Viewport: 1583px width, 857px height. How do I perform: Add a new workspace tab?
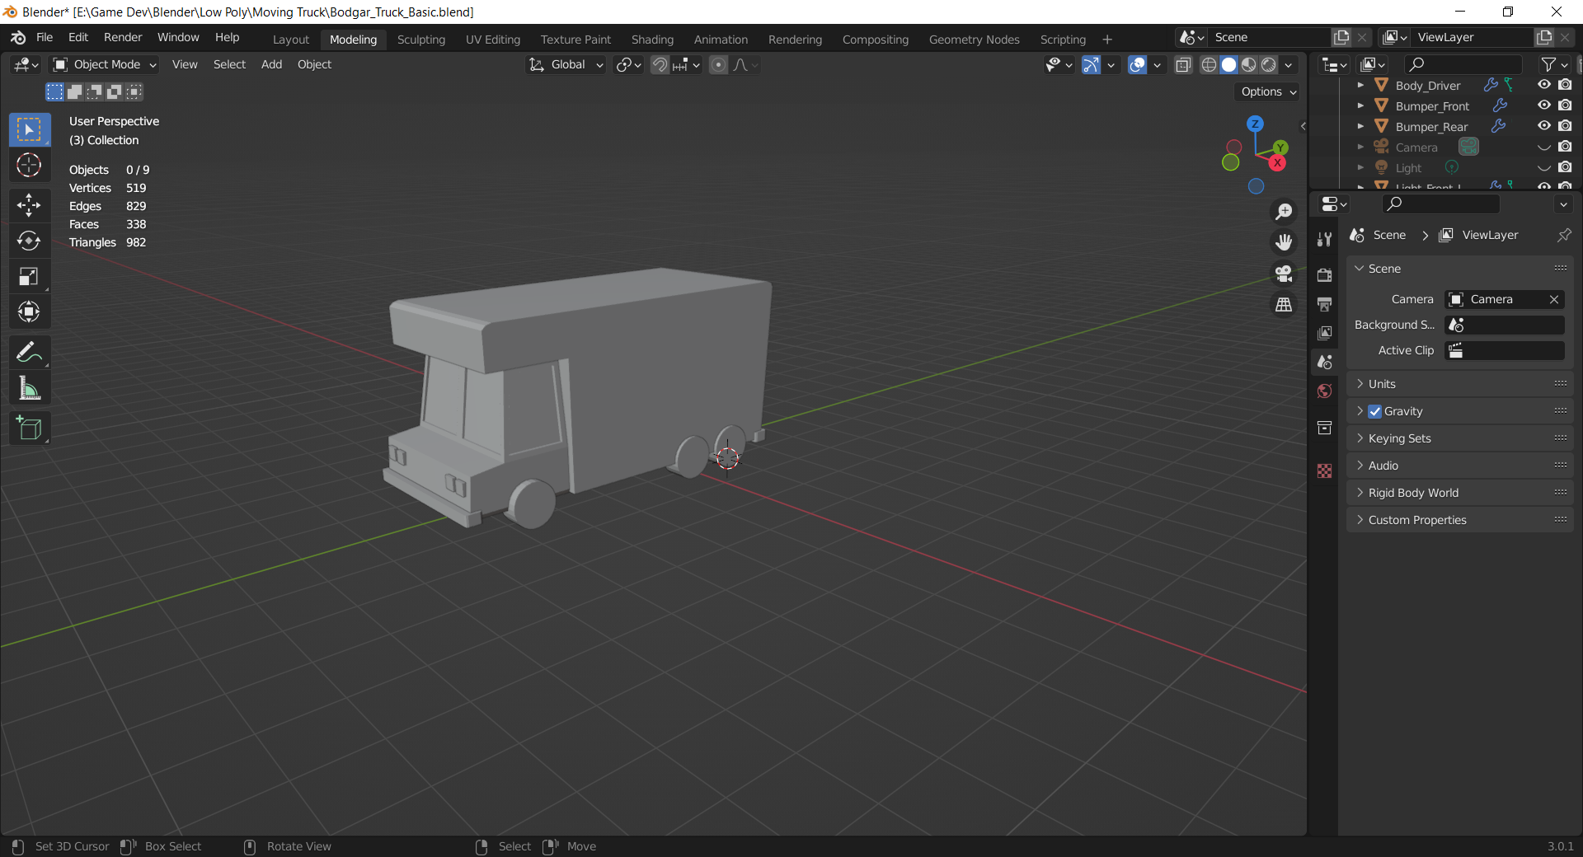click(x=1106, y=40)
